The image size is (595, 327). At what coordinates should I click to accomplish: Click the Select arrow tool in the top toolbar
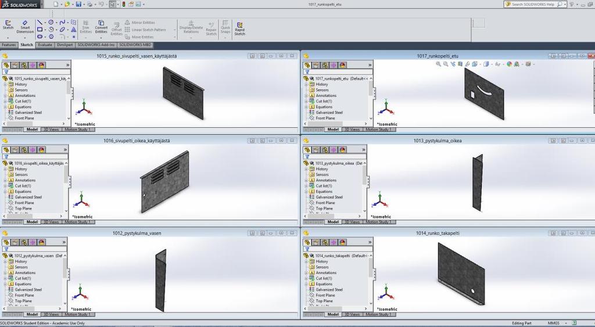[x=112, y=4]
